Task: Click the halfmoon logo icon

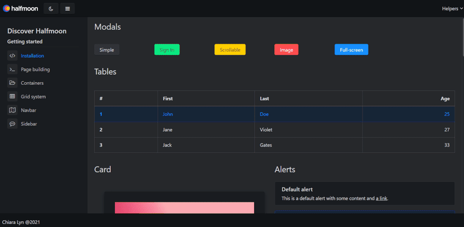Action: 6,8
